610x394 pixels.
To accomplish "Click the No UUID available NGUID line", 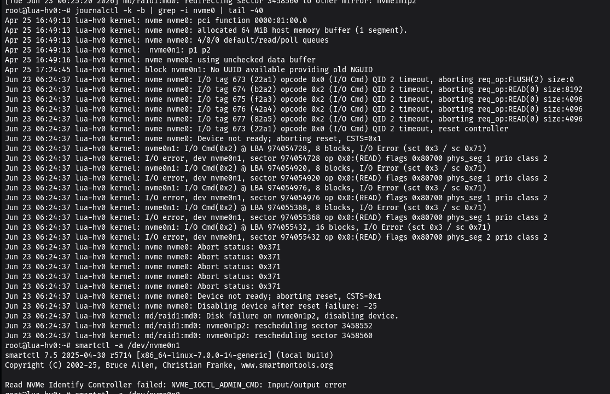I will tap(189, 69).
